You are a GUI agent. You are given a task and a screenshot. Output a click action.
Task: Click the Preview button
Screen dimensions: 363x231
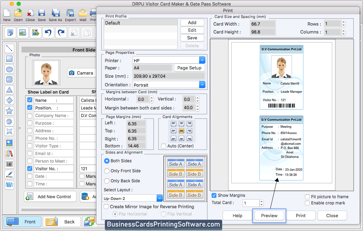[269, 215]
